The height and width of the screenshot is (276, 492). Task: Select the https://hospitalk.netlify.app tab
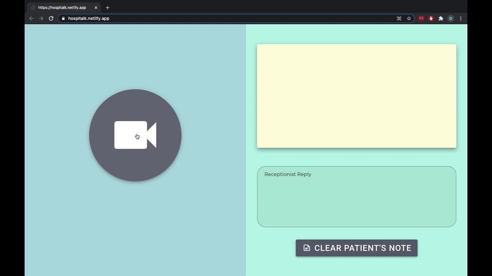click(x=64, y=8)
